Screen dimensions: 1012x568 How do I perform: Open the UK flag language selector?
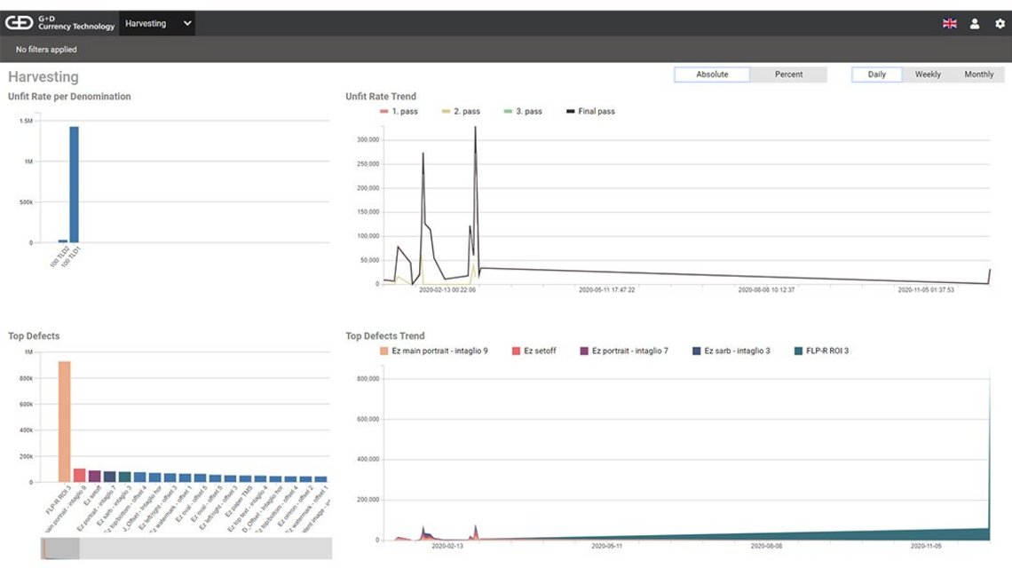click(949, 24)
